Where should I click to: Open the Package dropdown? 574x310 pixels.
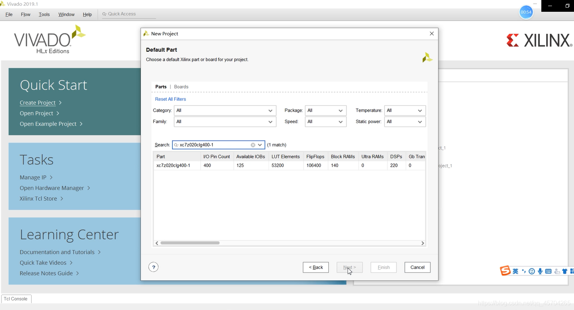(x=326, y=111)
